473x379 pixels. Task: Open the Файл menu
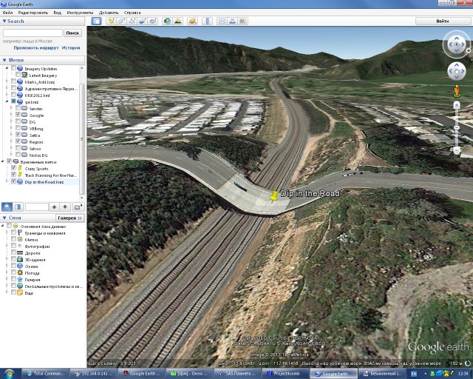(8, 13)
